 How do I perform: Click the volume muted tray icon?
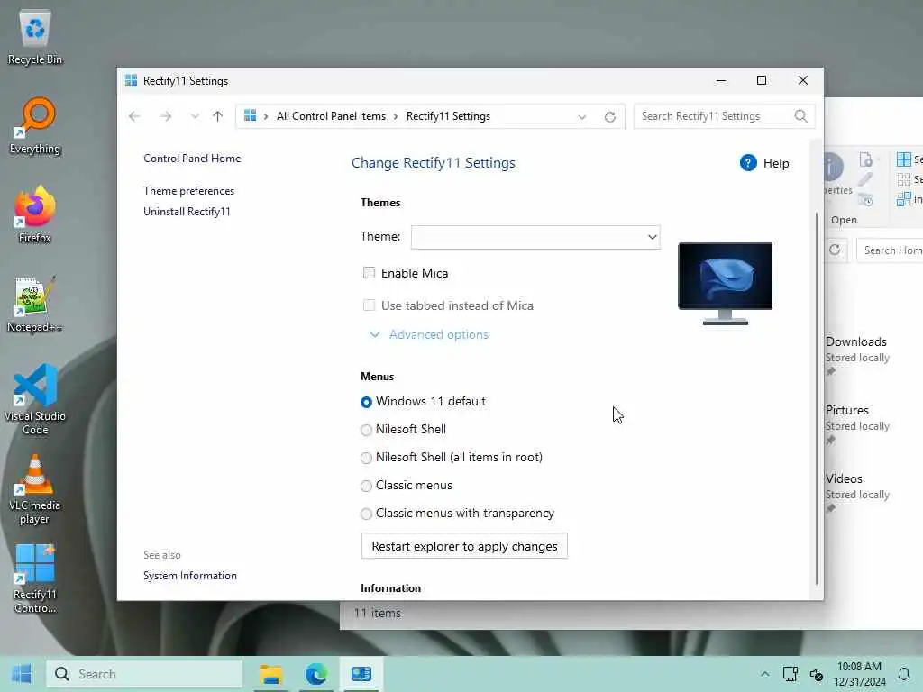(816, 674)
